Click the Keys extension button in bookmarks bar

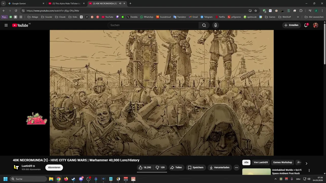coord(4,17)
